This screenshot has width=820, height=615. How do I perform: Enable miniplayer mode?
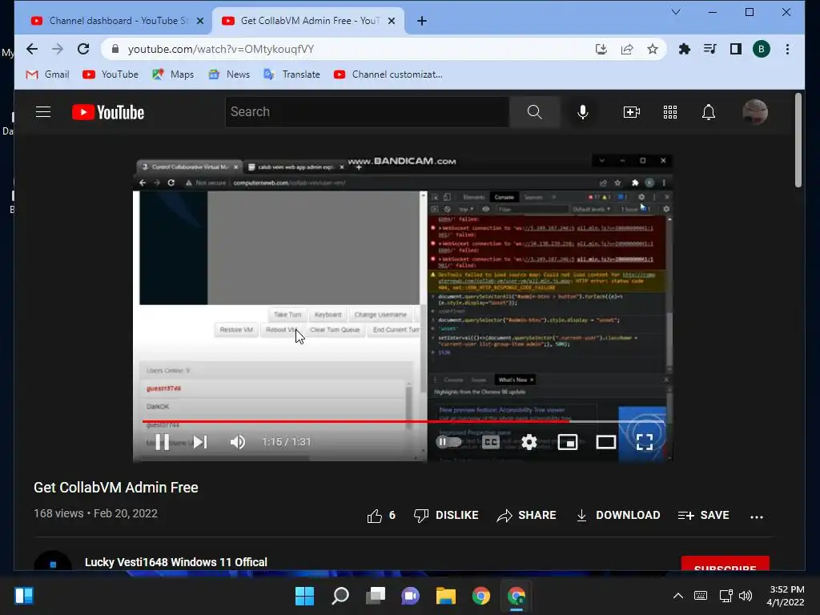tap(568, 442)
